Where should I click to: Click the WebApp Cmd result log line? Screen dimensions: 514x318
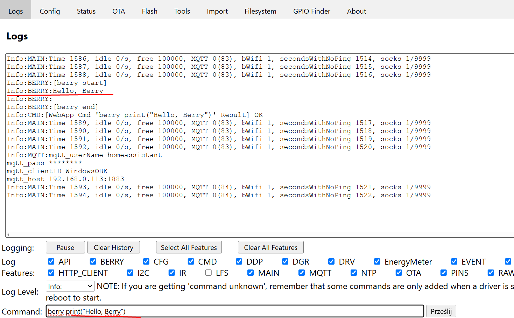tap(135, 115)
